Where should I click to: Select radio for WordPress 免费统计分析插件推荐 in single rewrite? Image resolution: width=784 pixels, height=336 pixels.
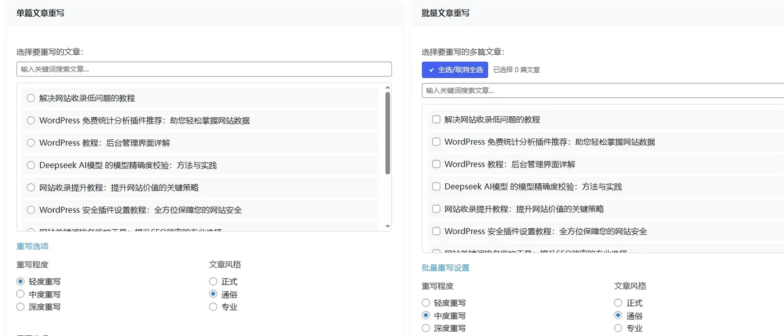(x=31, y=120)
